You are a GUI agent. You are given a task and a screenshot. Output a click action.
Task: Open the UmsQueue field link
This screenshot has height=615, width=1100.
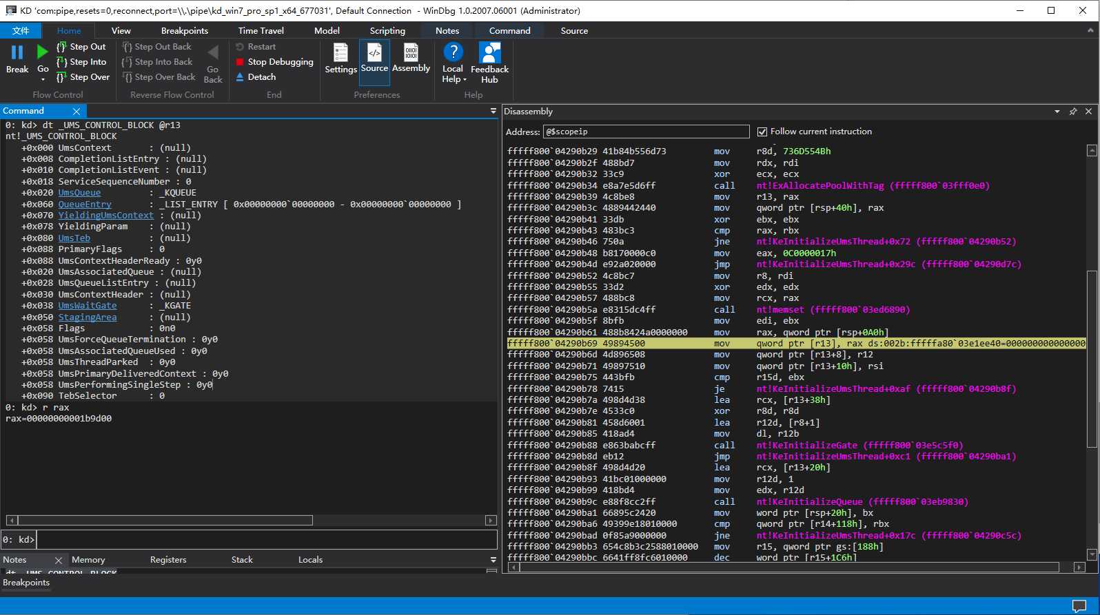(79, 193)
